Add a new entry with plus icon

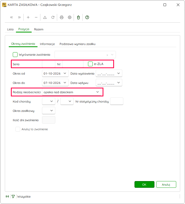[28, 17]
